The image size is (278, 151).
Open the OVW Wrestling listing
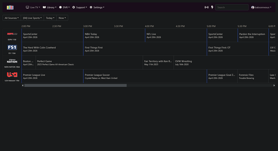point(225,63)
